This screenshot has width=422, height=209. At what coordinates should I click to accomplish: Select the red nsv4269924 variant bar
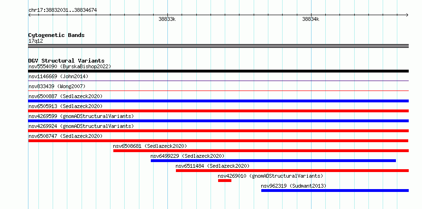(x=218, y=131)
